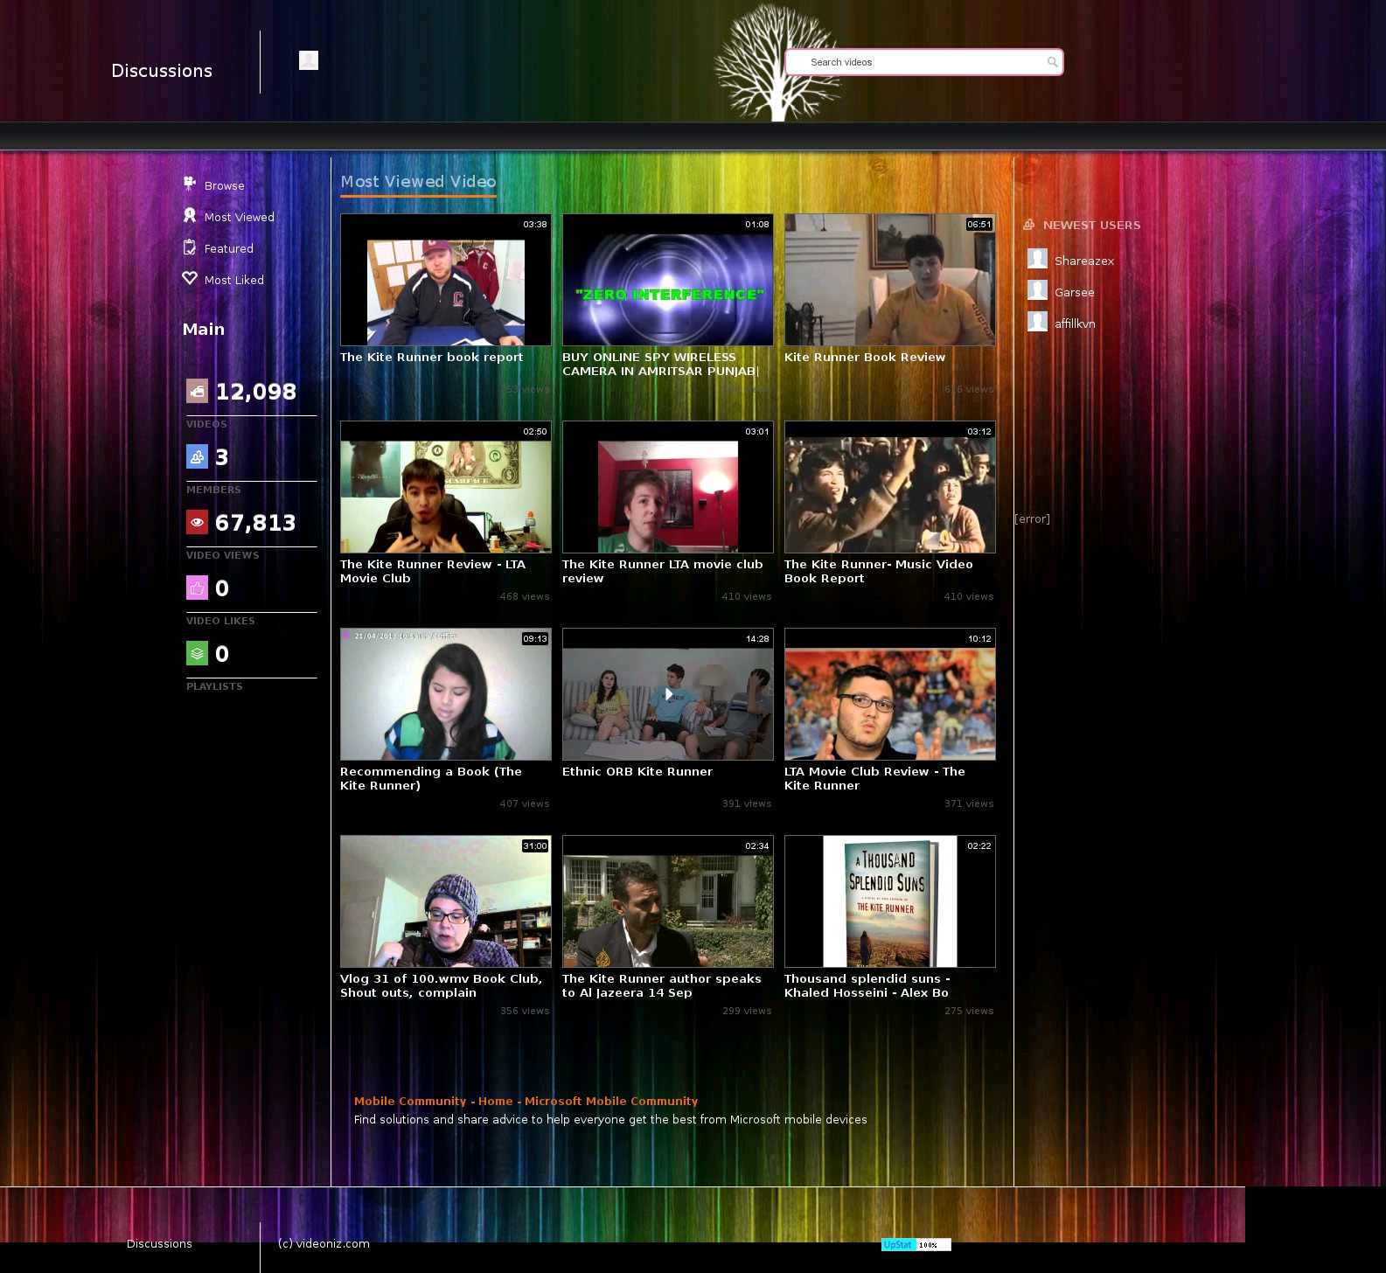Open the Discussions header link
1386x1273 pixels.
pyautogui.click(x=162, y=71)
